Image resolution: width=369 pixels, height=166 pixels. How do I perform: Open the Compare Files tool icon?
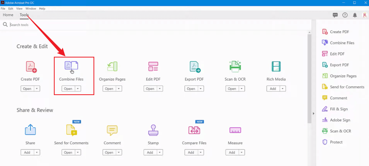click(194, 130)
